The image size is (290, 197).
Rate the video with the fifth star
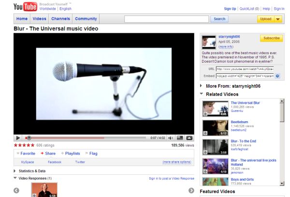point(32,145)
